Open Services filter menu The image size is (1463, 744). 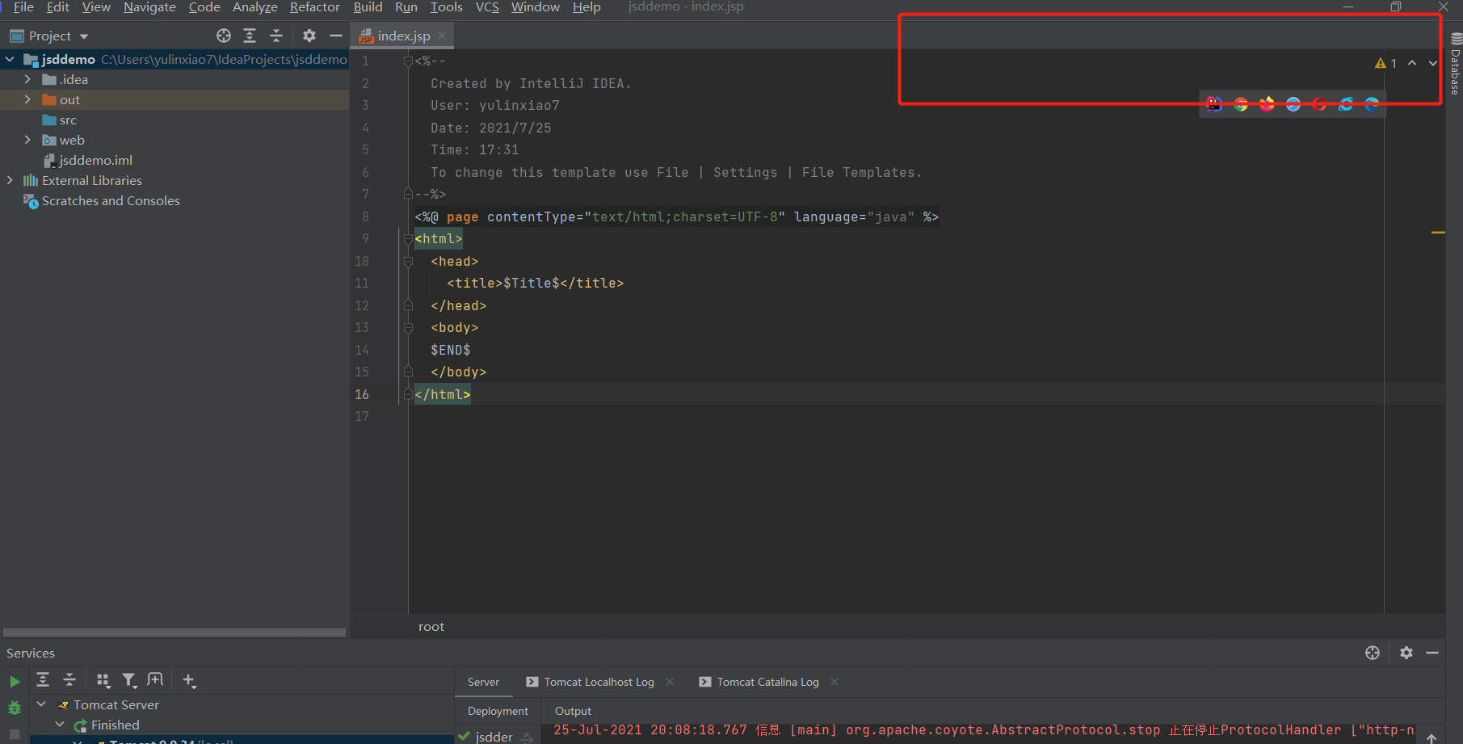(x=129, y=680)
